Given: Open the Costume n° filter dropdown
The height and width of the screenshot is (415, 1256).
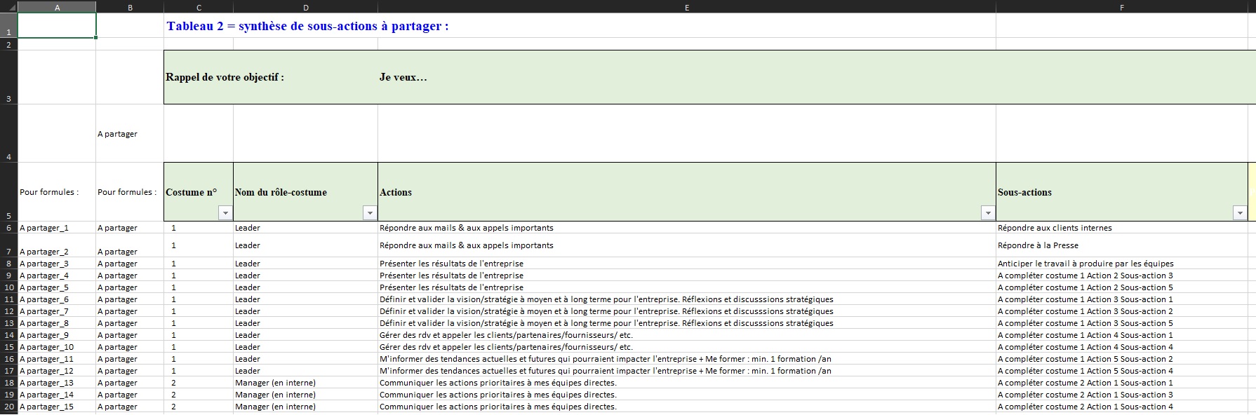Looking at the screenshot, I should [x=225, y=212].
